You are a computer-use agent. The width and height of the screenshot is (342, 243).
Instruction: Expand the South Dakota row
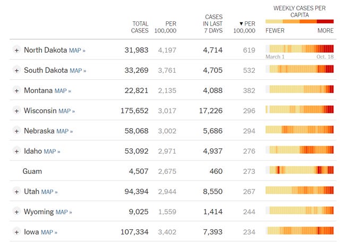[16, 70]
